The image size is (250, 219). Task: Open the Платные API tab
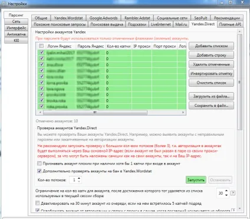[x=230, y=24]
